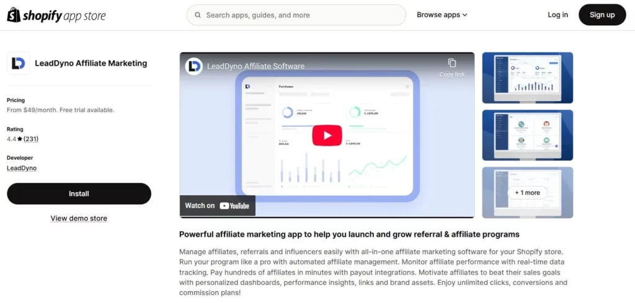The width and height of the screenshot is (635, 303).
Task: Click the rating star icon
Action: [19, 139]
